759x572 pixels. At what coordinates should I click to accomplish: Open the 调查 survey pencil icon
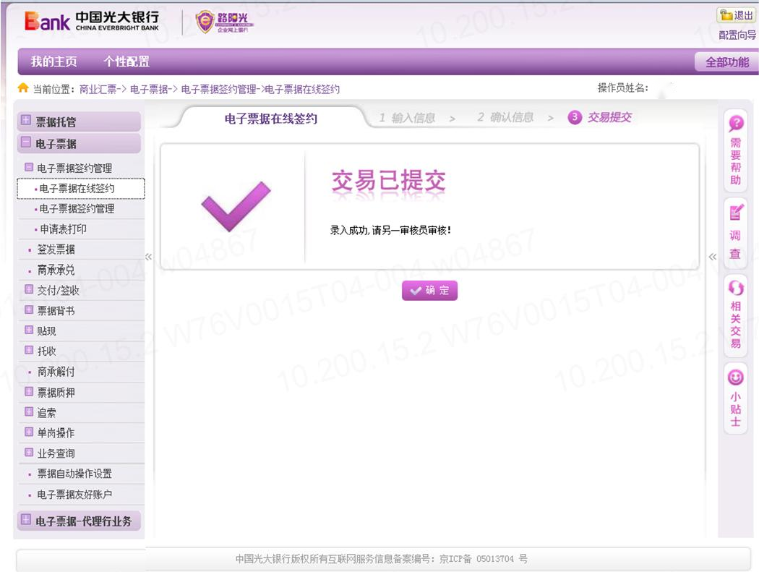(x=736, y=212)
